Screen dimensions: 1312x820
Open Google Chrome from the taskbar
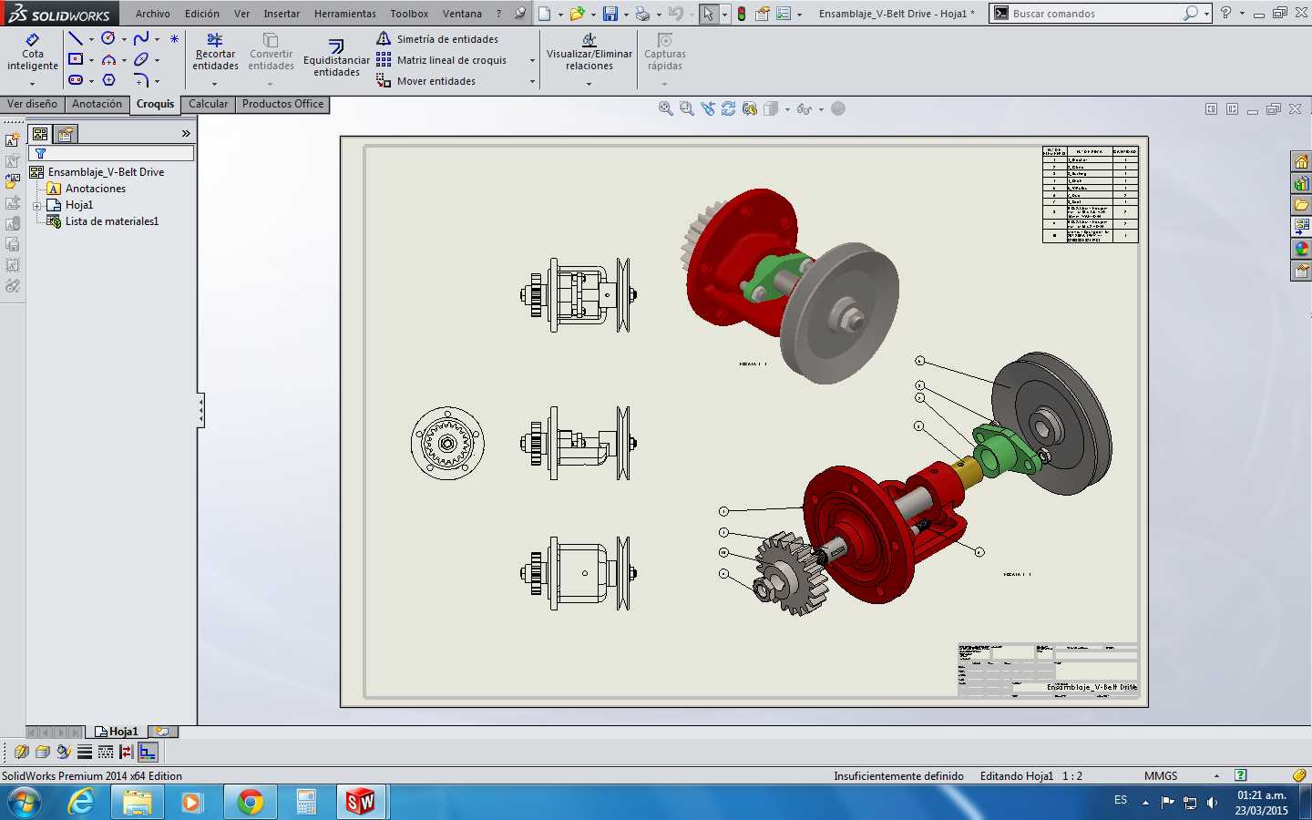tap(249, 802)
